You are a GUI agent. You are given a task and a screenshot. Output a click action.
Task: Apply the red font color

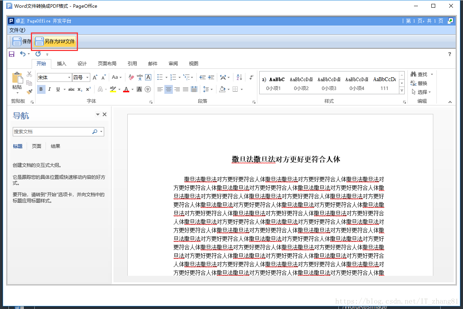point(126,89)
